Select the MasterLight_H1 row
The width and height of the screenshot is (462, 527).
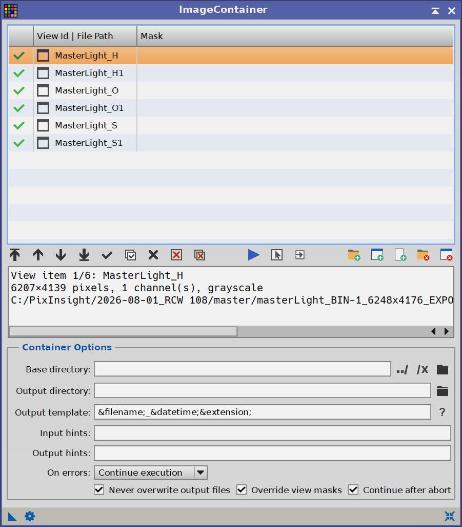pos(231,73)
